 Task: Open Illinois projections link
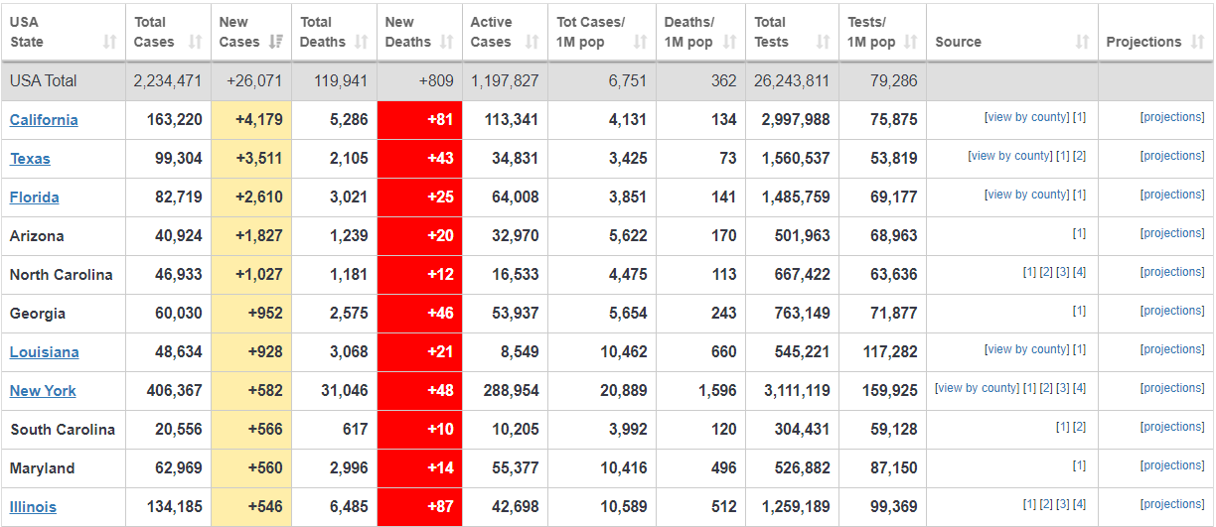[x=1172, y=504]
